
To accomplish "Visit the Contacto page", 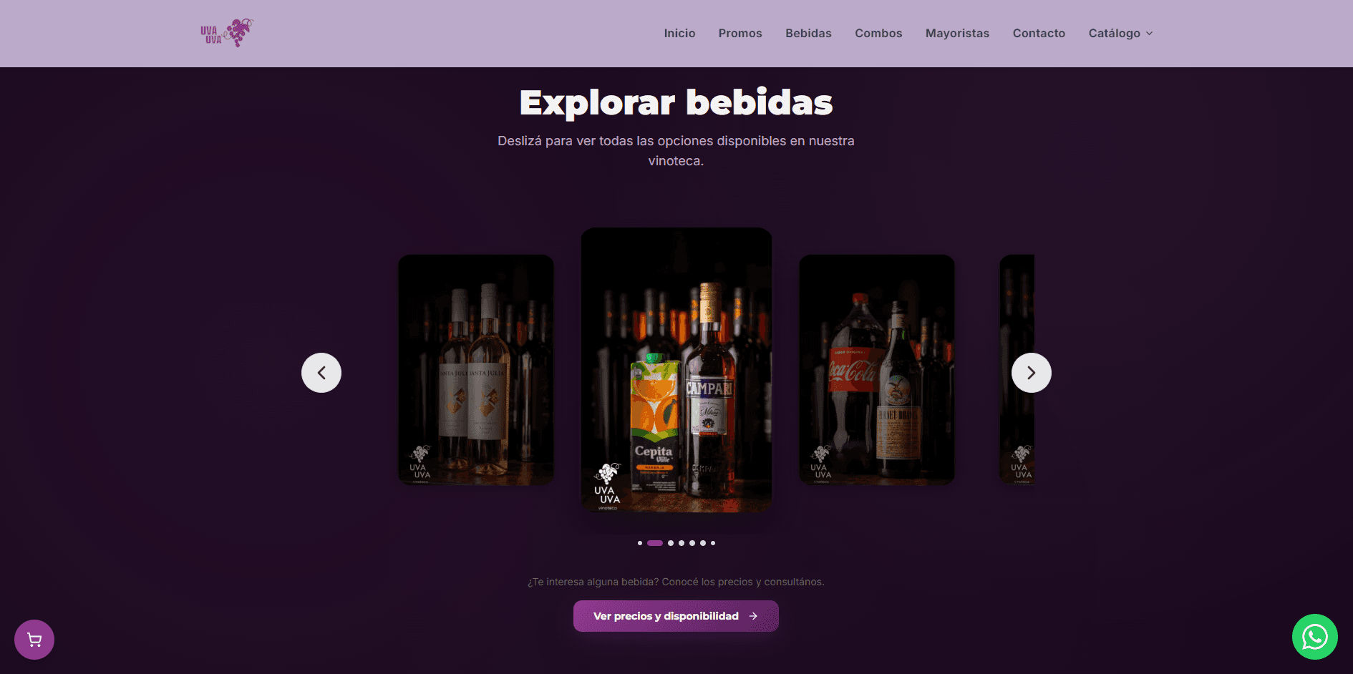I will [1039, 34].
